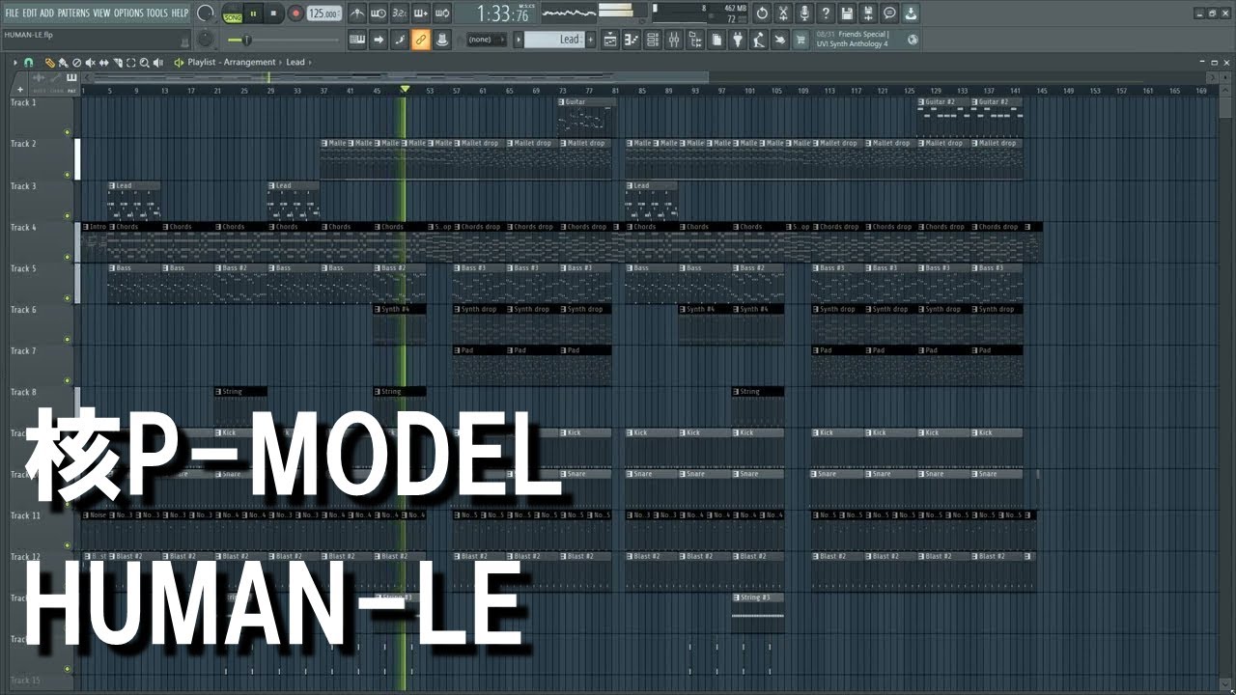
Task: Toggle loop recording icon
Action: (442, 14)
